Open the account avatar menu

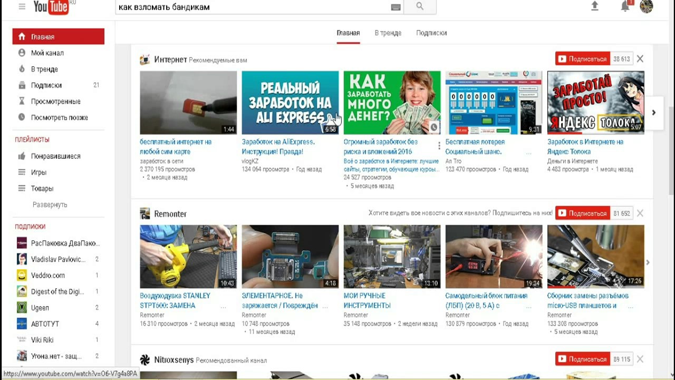coord(647,6)
